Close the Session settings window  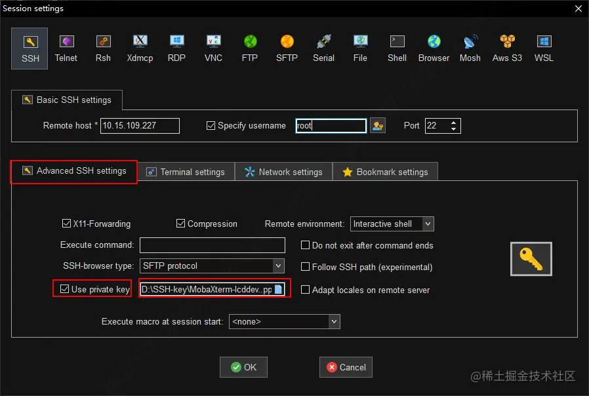tap(579, 9)
